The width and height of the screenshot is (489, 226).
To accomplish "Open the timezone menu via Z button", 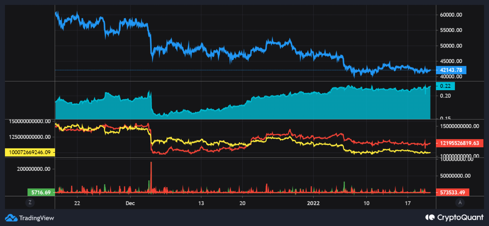I will click(30, 202).
